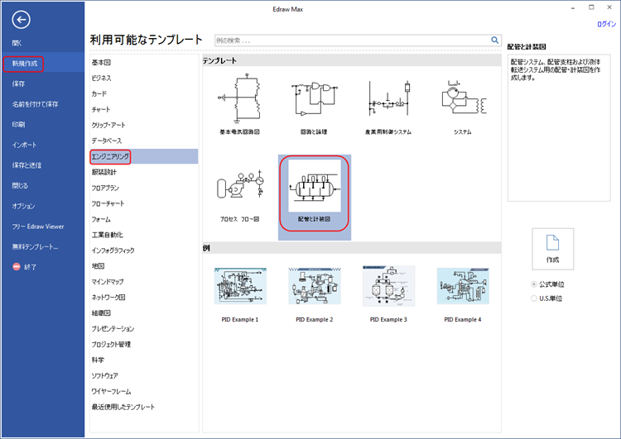The width and height of the screenshot is (621, 439).
Task: Select the 基本電気回路図 template icon
Action: point(239,100)
